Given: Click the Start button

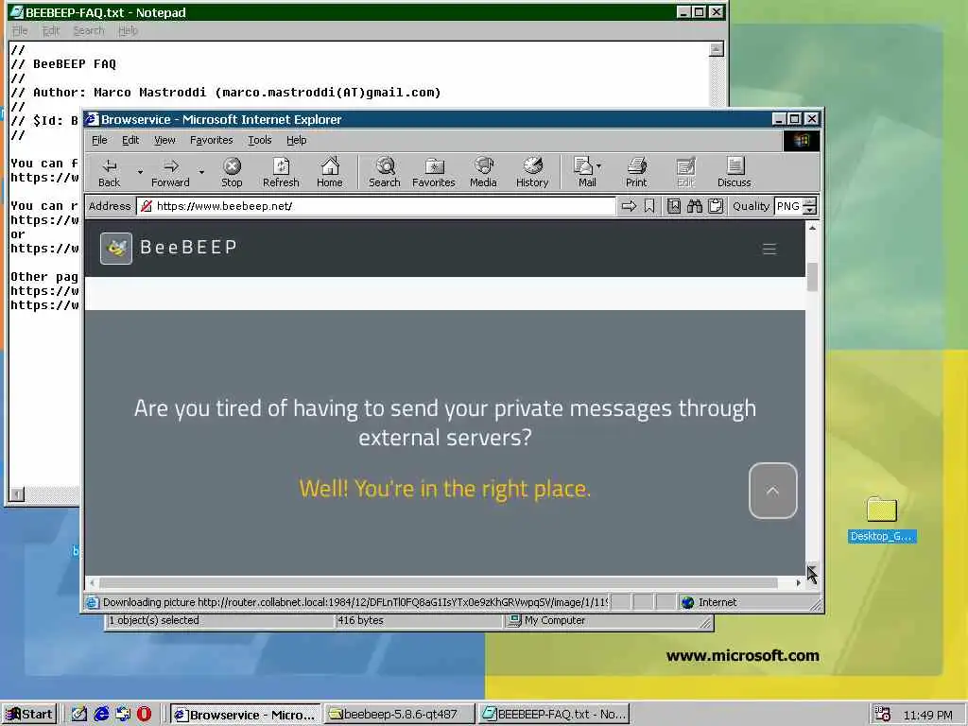Looking at the screenshot, I should pyautogui.click(x=29, y=715).
